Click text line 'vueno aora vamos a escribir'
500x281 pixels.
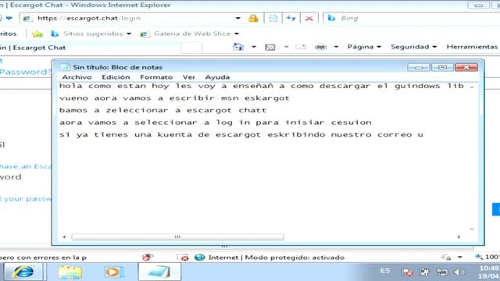point(174,98)
